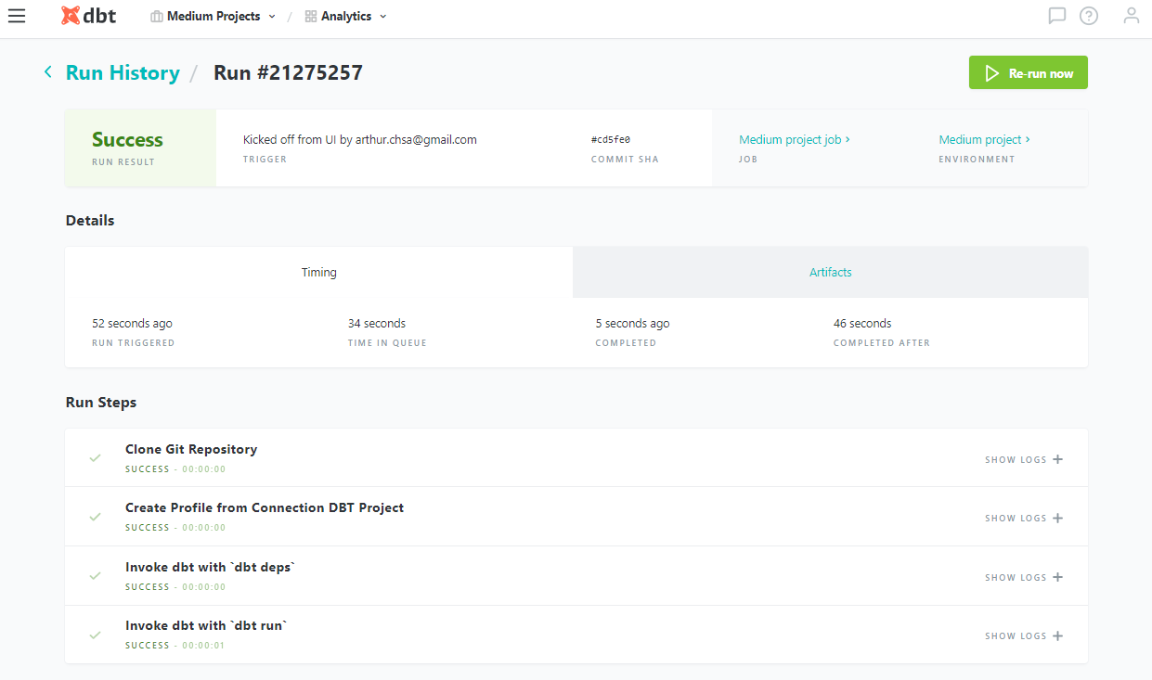Click the dbt deps step success checkmark

(x=95, y=576)
